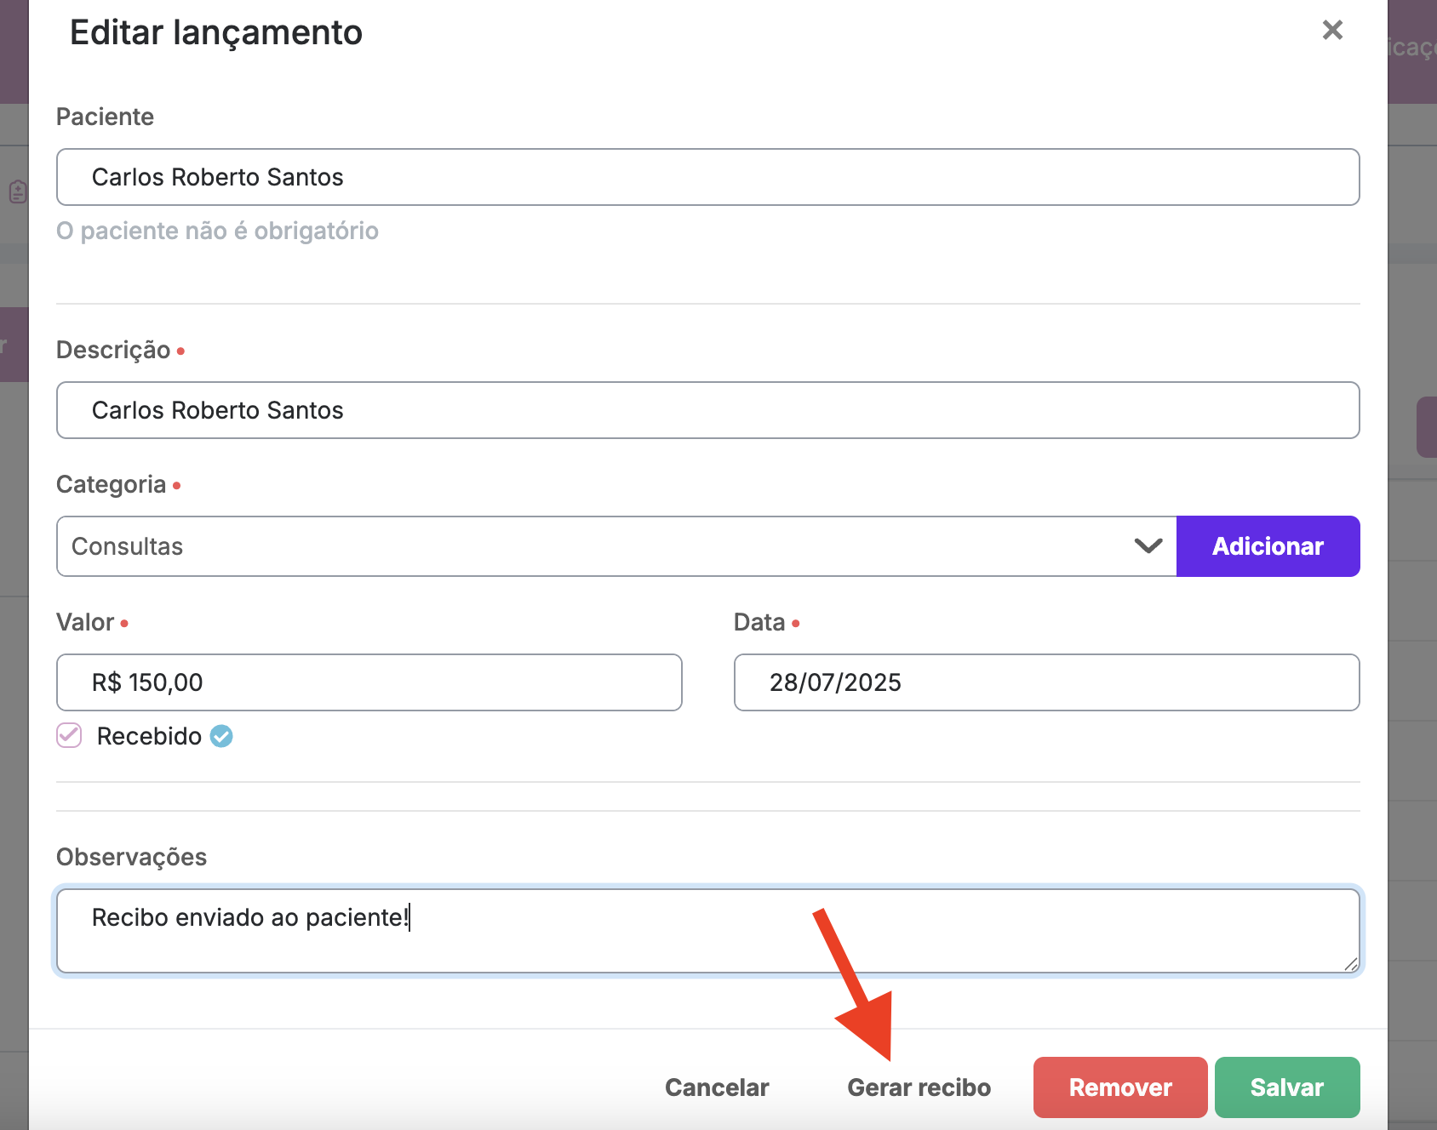Viewport: 1437px width, 1130px height.
Task: Generate receipt via Gerar recibo
Action: point(919,1087)
